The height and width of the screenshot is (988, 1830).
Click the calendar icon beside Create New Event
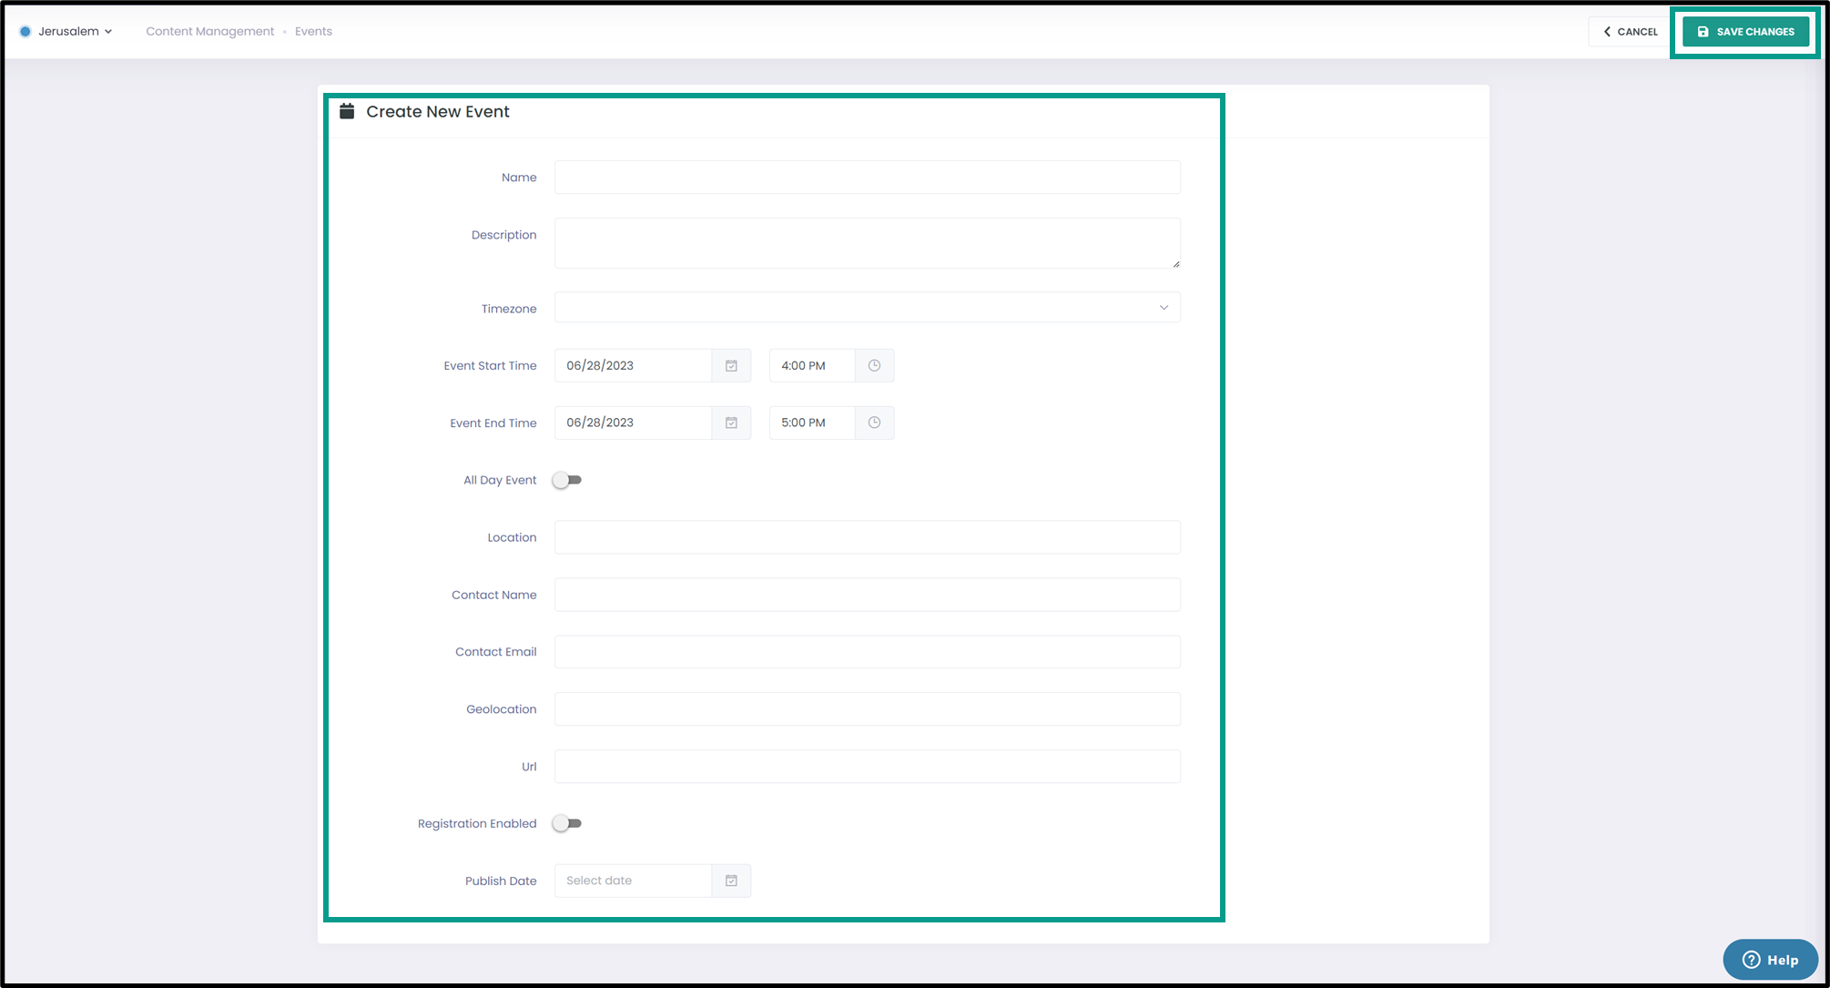[x=347, y=111]
